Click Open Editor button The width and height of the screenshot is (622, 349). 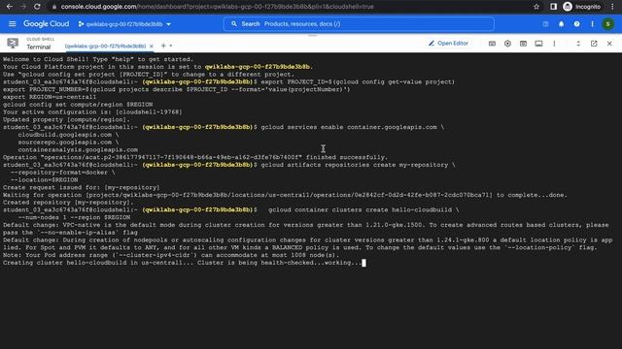click(x=449, y=43)
